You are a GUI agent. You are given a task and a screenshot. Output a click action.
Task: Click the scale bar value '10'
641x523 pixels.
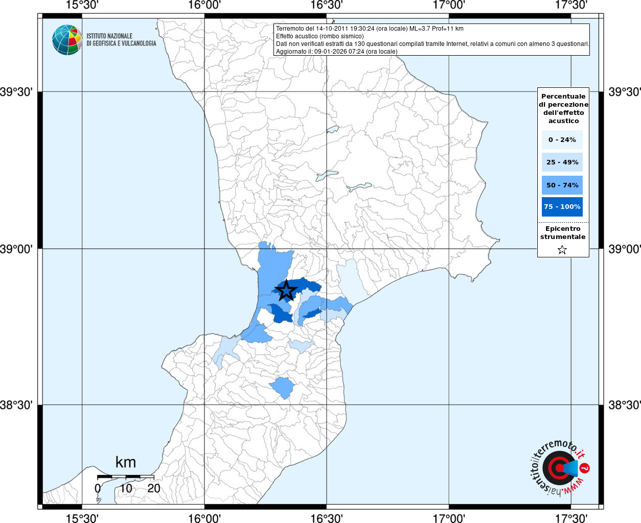pyautogui.click(x=126, y=488)
